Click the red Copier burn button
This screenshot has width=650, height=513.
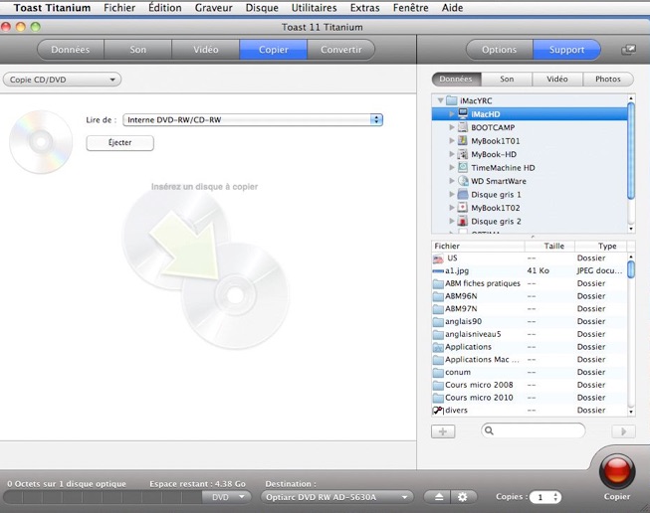click(617, 471)
